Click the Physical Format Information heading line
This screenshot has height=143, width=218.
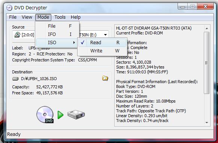[x=157, y=82]
